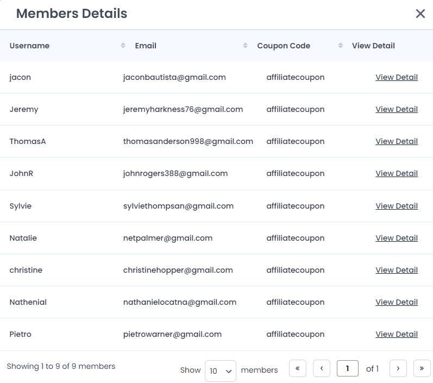Screen dimensions: 433x383
Task: Open JohnR's View Detail link
Action: coord(397,173)
